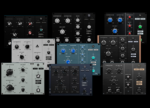Toggle power icon on white-knob black panel
Screen dimensions: 150x108
pyautogui.click(x=89, y=16)
